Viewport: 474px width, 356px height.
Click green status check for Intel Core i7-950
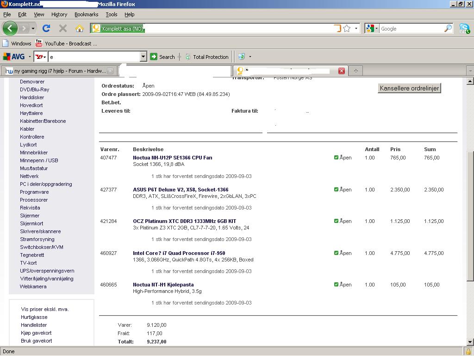(x=336, y=253)
